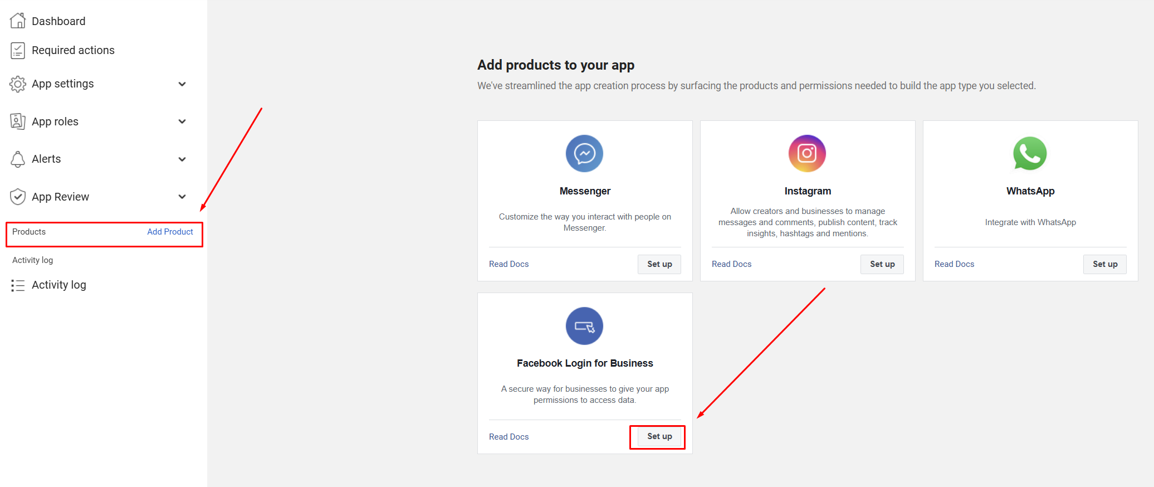The width and height of the screenshot is (1154, 487).
Task: Expand the App Review chevron
Action: [x=182, y=197]
